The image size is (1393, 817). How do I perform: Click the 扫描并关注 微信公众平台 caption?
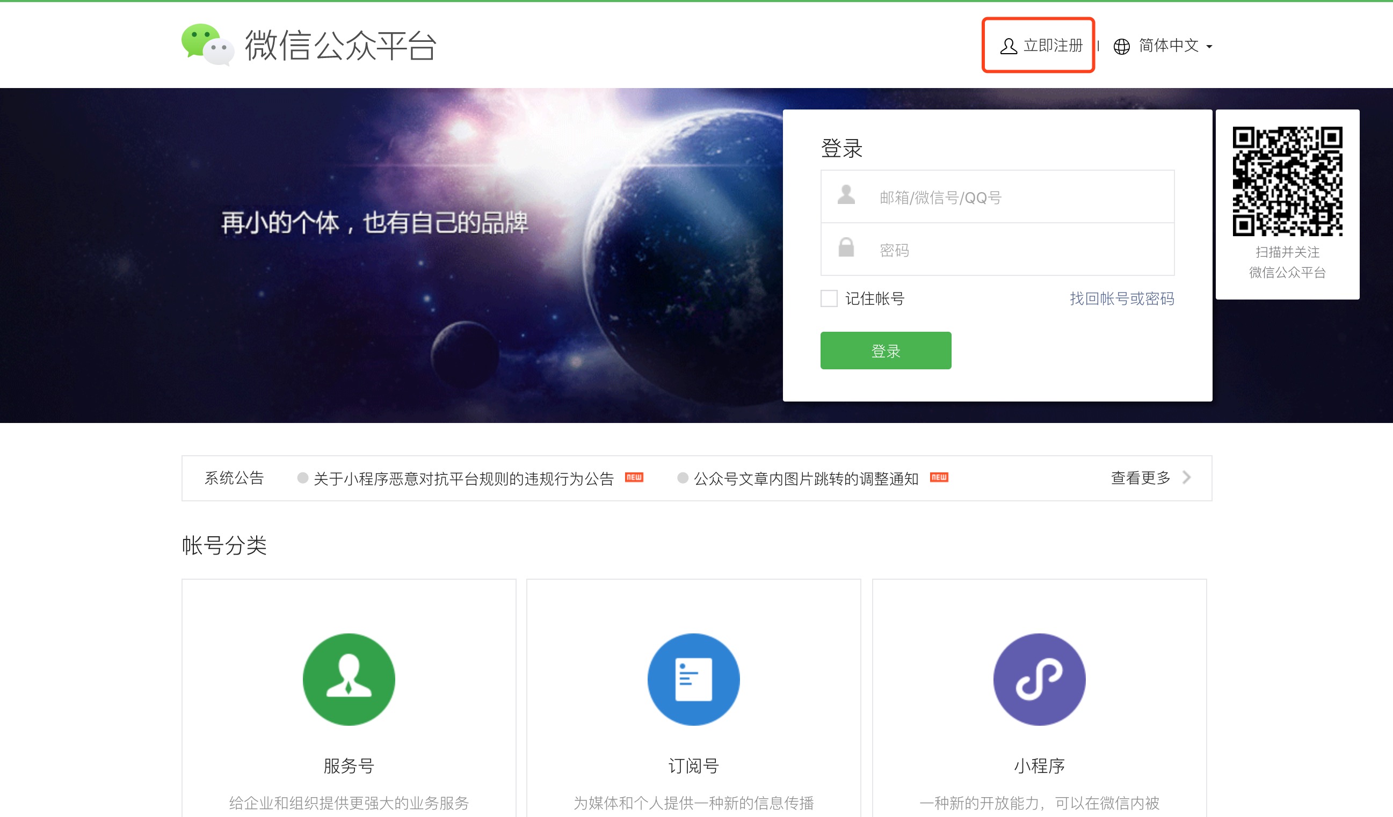click(x=1287, y=262)
